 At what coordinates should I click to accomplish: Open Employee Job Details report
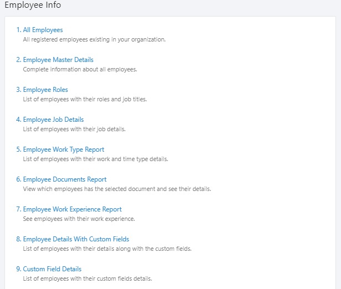click(x=50, y=120)
